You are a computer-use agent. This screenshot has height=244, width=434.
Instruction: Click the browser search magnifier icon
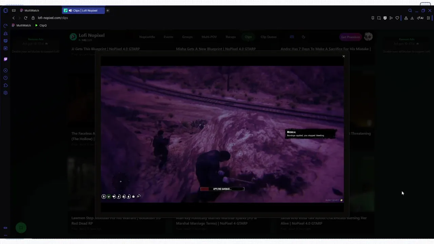point(410,11)
